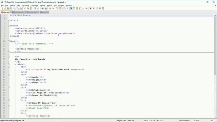Click the Save Recorded Macro icon
The height and width of the screenshot is (122, 217).
click(x=103, y=8)
